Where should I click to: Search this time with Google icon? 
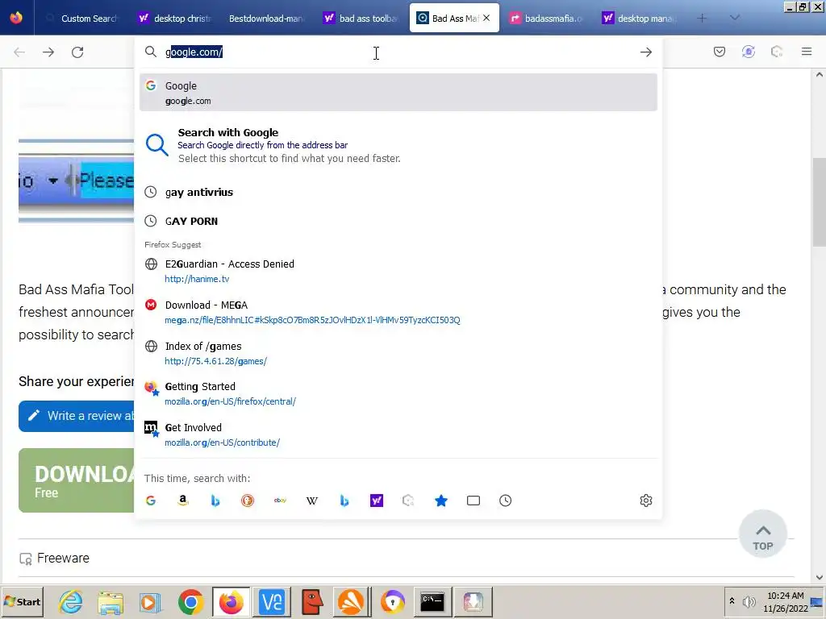[151, 501]
